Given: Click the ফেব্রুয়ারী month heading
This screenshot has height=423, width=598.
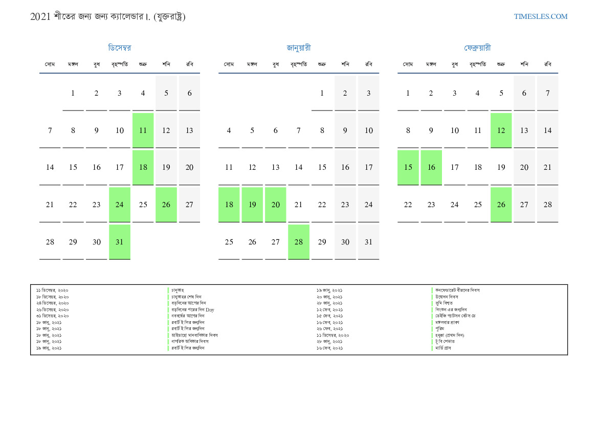Looking at the screenshot, I should pyautogui.click(x=477, y=48).
